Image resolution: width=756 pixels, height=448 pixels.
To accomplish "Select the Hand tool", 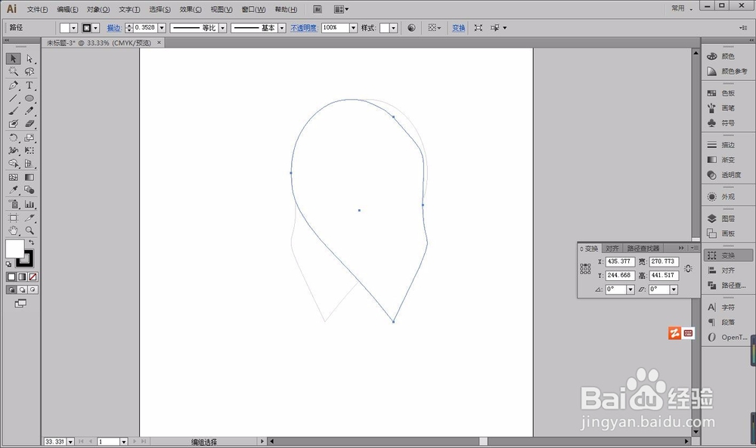I will click(13, 230).
